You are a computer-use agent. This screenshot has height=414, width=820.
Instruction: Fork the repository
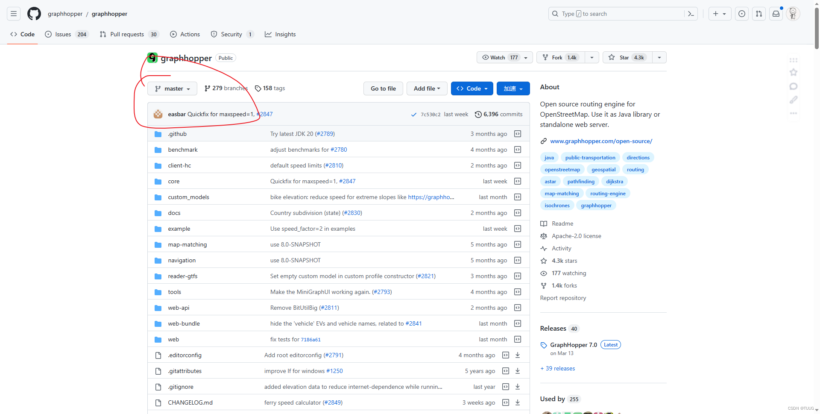pyautogui.click(x=561, y=57)
